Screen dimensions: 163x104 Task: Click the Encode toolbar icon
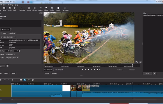[x=58, y=9]
